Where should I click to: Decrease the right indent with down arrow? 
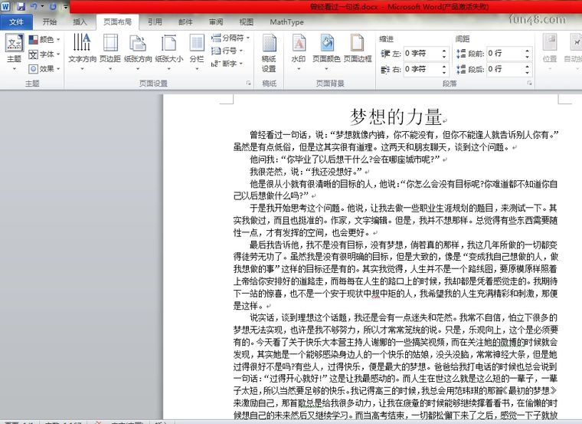444,72
